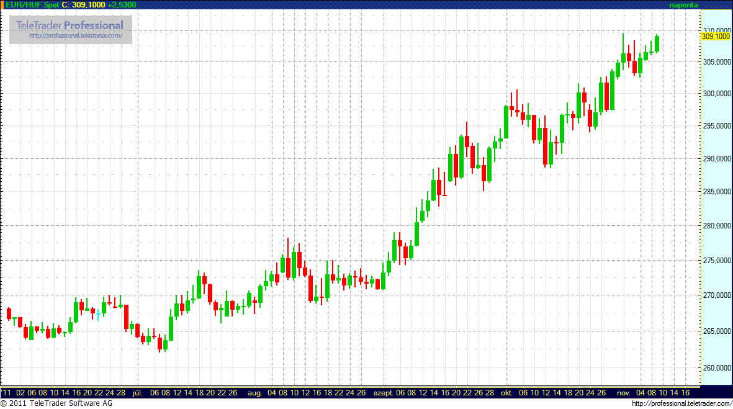The image size is (733, 409).
Task: Select the closing value C: 309,1000 in header
Action: [x=84, y=5]
